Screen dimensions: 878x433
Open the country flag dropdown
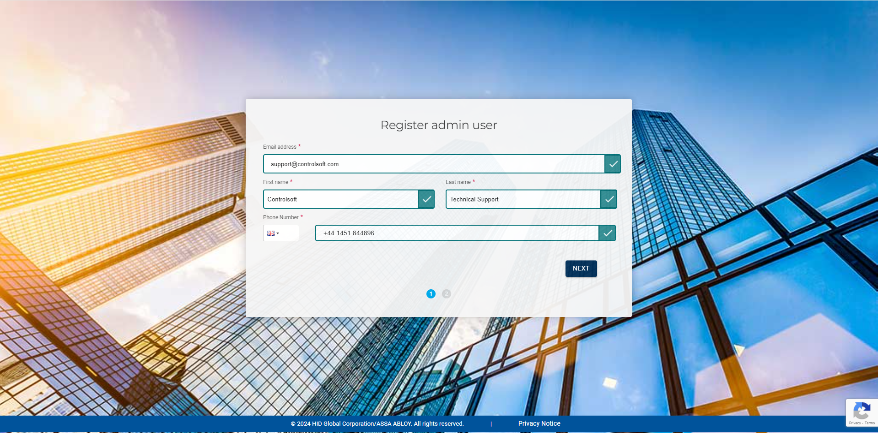pyautogui.click(x=281, y=233)
